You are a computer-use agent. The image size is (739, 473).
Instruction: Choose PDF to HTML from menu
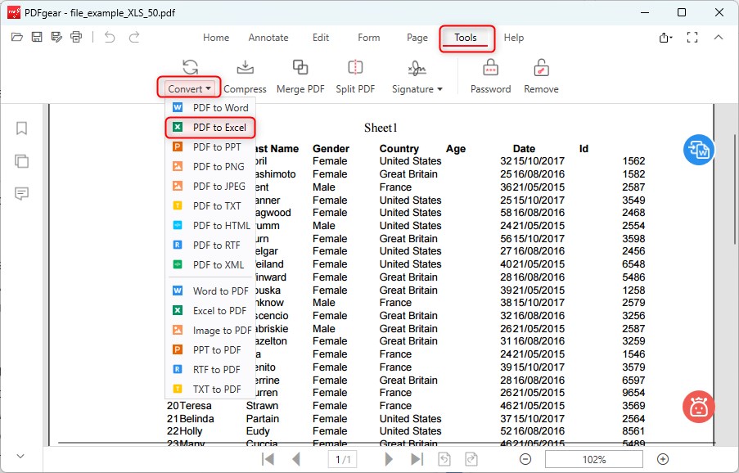(x=210, y=226)
